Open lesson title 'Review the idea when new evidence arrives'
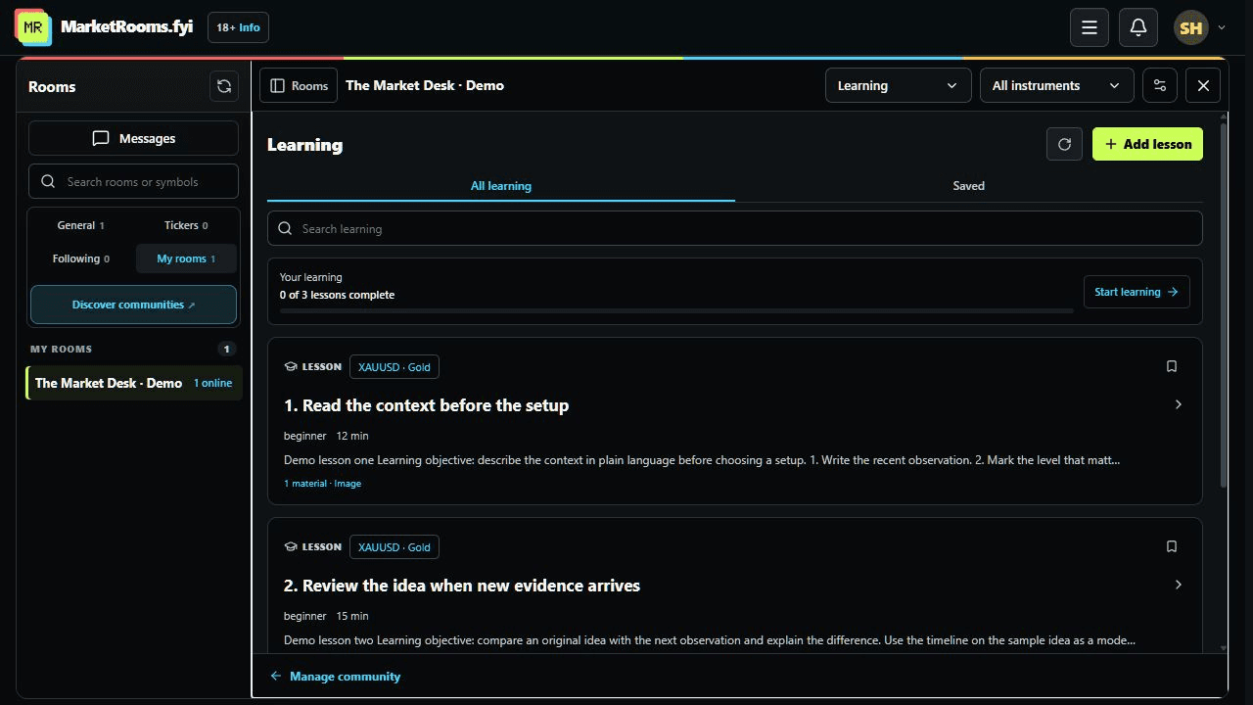The height and width of the screenshot is (705, 1253). tap(462, 586)
